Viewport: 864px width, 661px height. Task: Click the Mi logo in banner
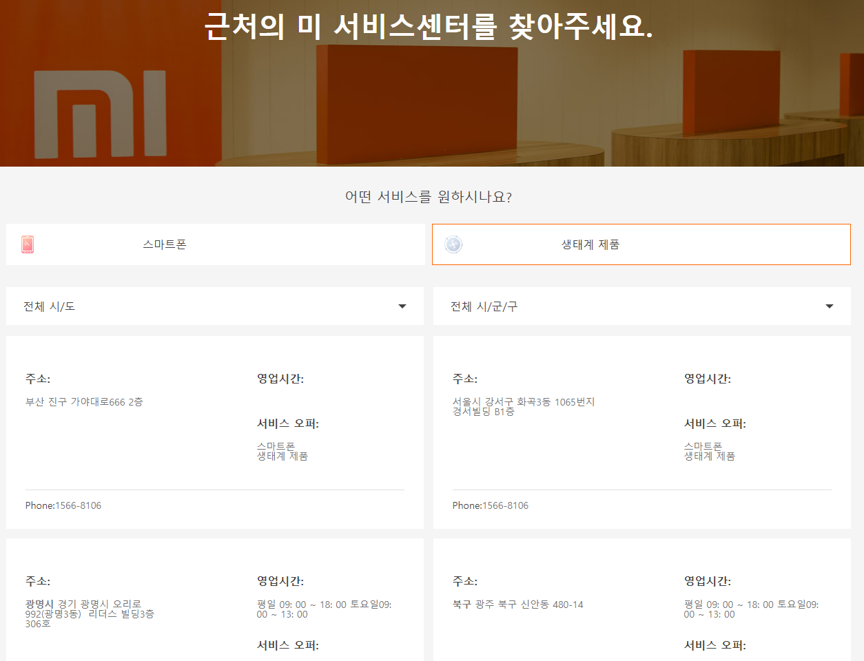100,113
